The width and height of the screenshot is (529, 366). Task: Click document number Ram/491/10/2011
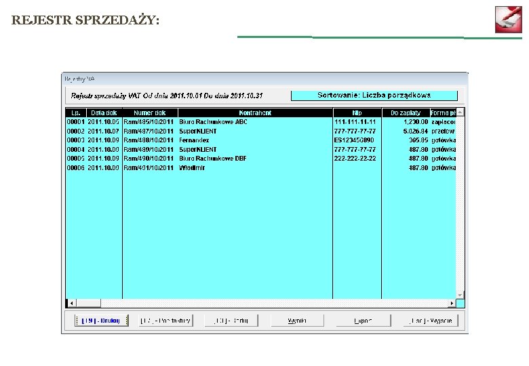click(x=149, y=167)
